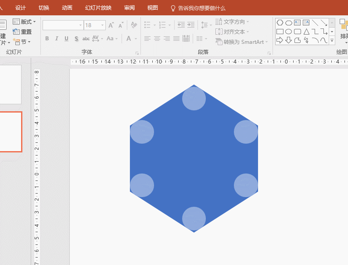The height and width of the screenshot is (265, 348).
Task: Open the font size dropdown showing 18
Action: (x=103, y=25)
